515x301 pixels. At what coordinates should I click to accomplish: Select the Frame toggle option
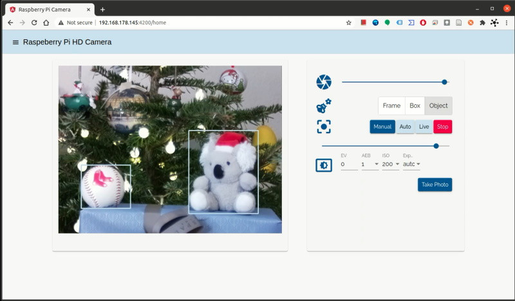pyautogui.click(x=391, y=106)
